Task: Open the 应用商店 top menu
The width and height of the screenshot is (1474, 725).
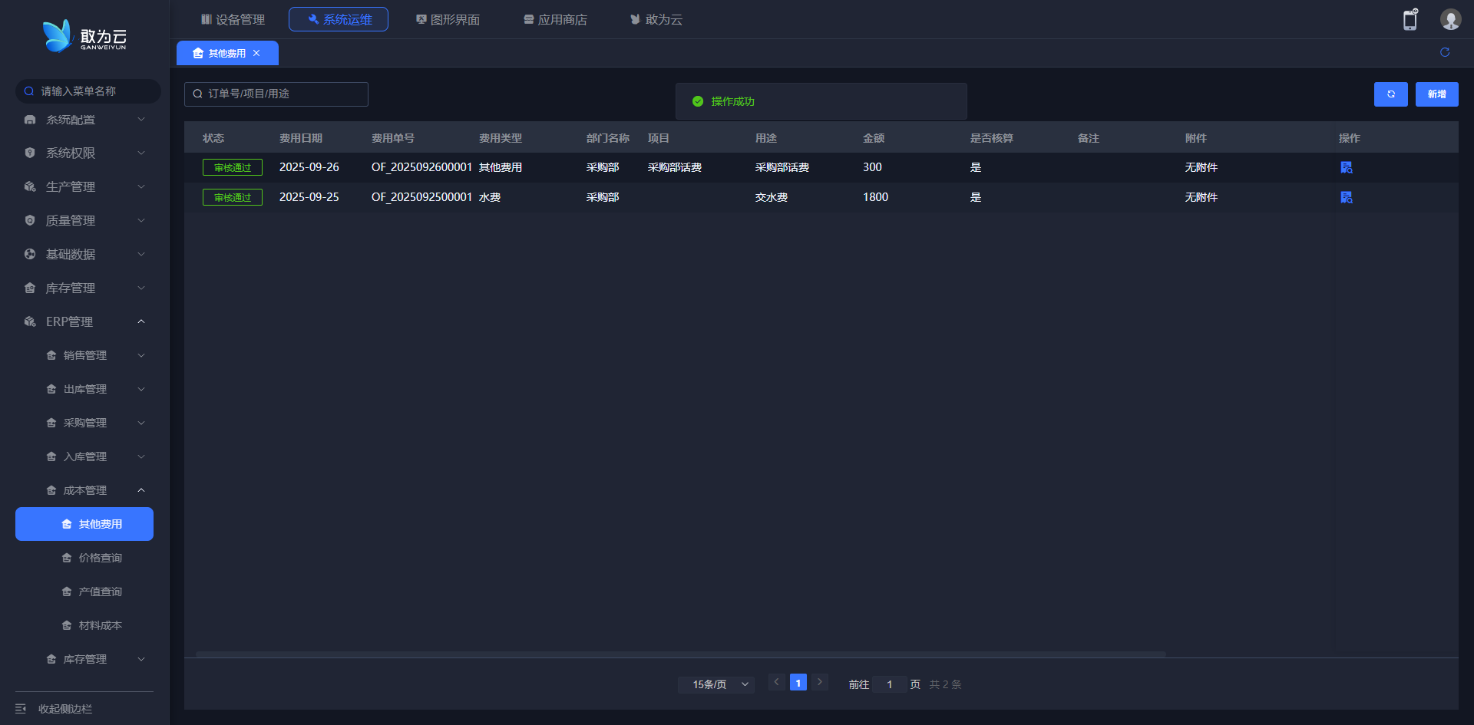Action: pyautogui.click(x=555, y=19)
